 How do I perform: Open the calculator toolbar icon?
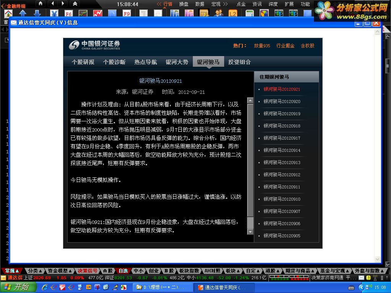click(x=249, y=13)
